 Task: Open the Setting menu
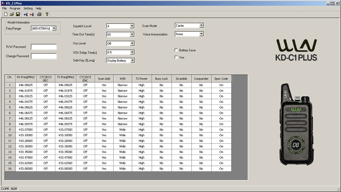[28, 8]
